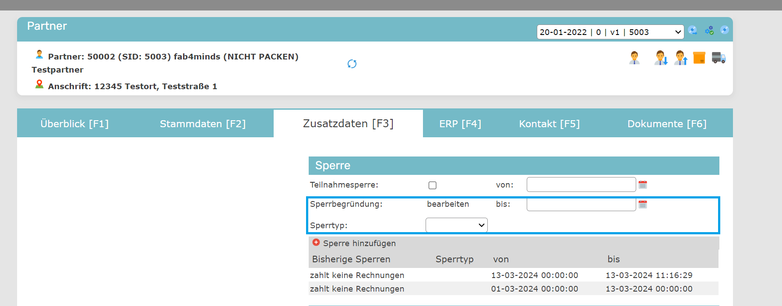Click the disc with arrow icon
This screenshot has height=306, width=782.
click(693, 30)
